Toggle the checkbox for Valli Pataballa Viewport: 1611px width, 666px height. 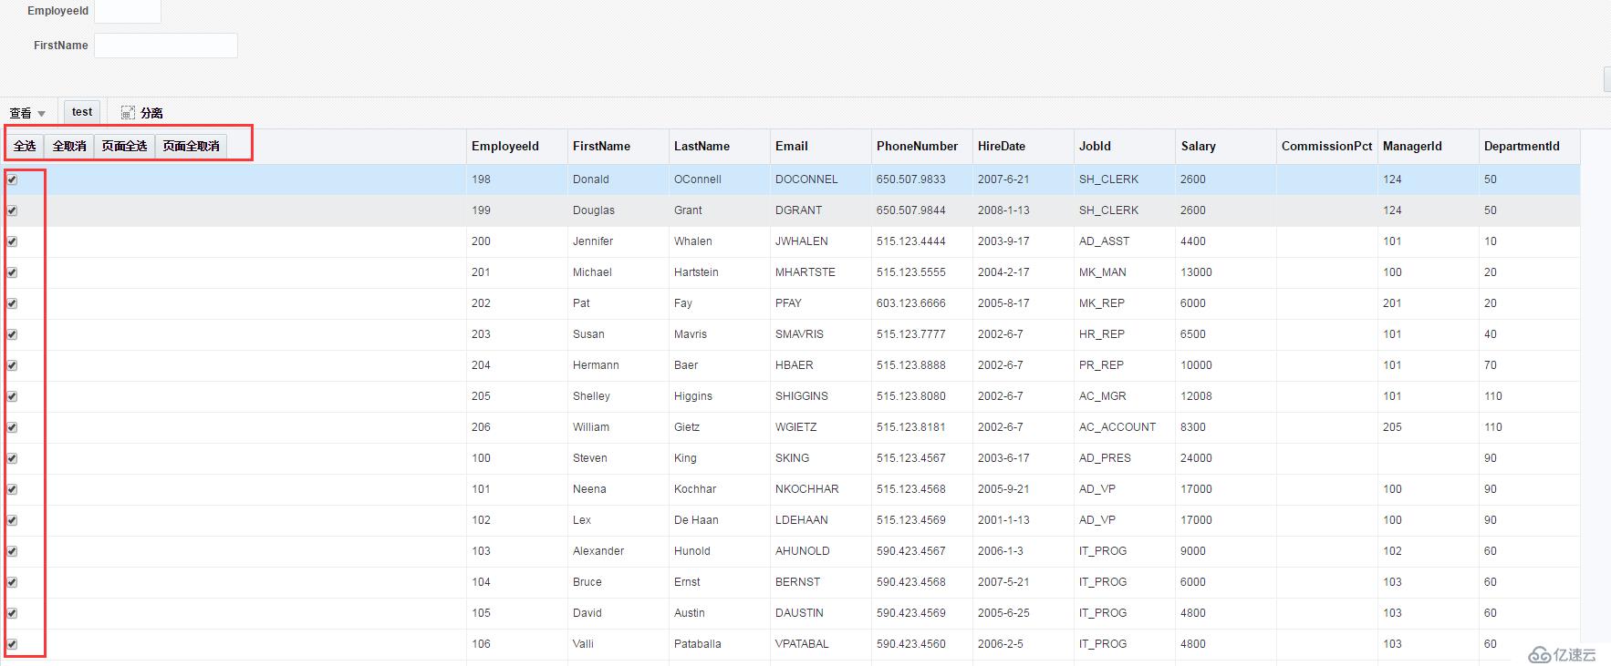click(x=12, y=644)
